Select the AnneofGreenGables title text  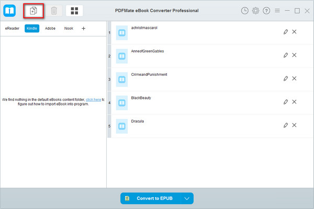point(148,51)
